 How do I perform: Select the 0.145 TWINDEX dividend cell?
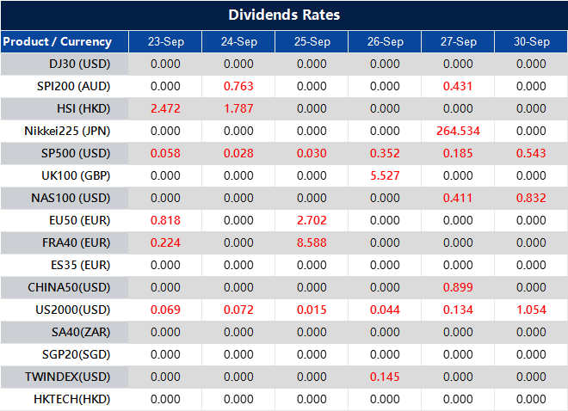(385, 377)
